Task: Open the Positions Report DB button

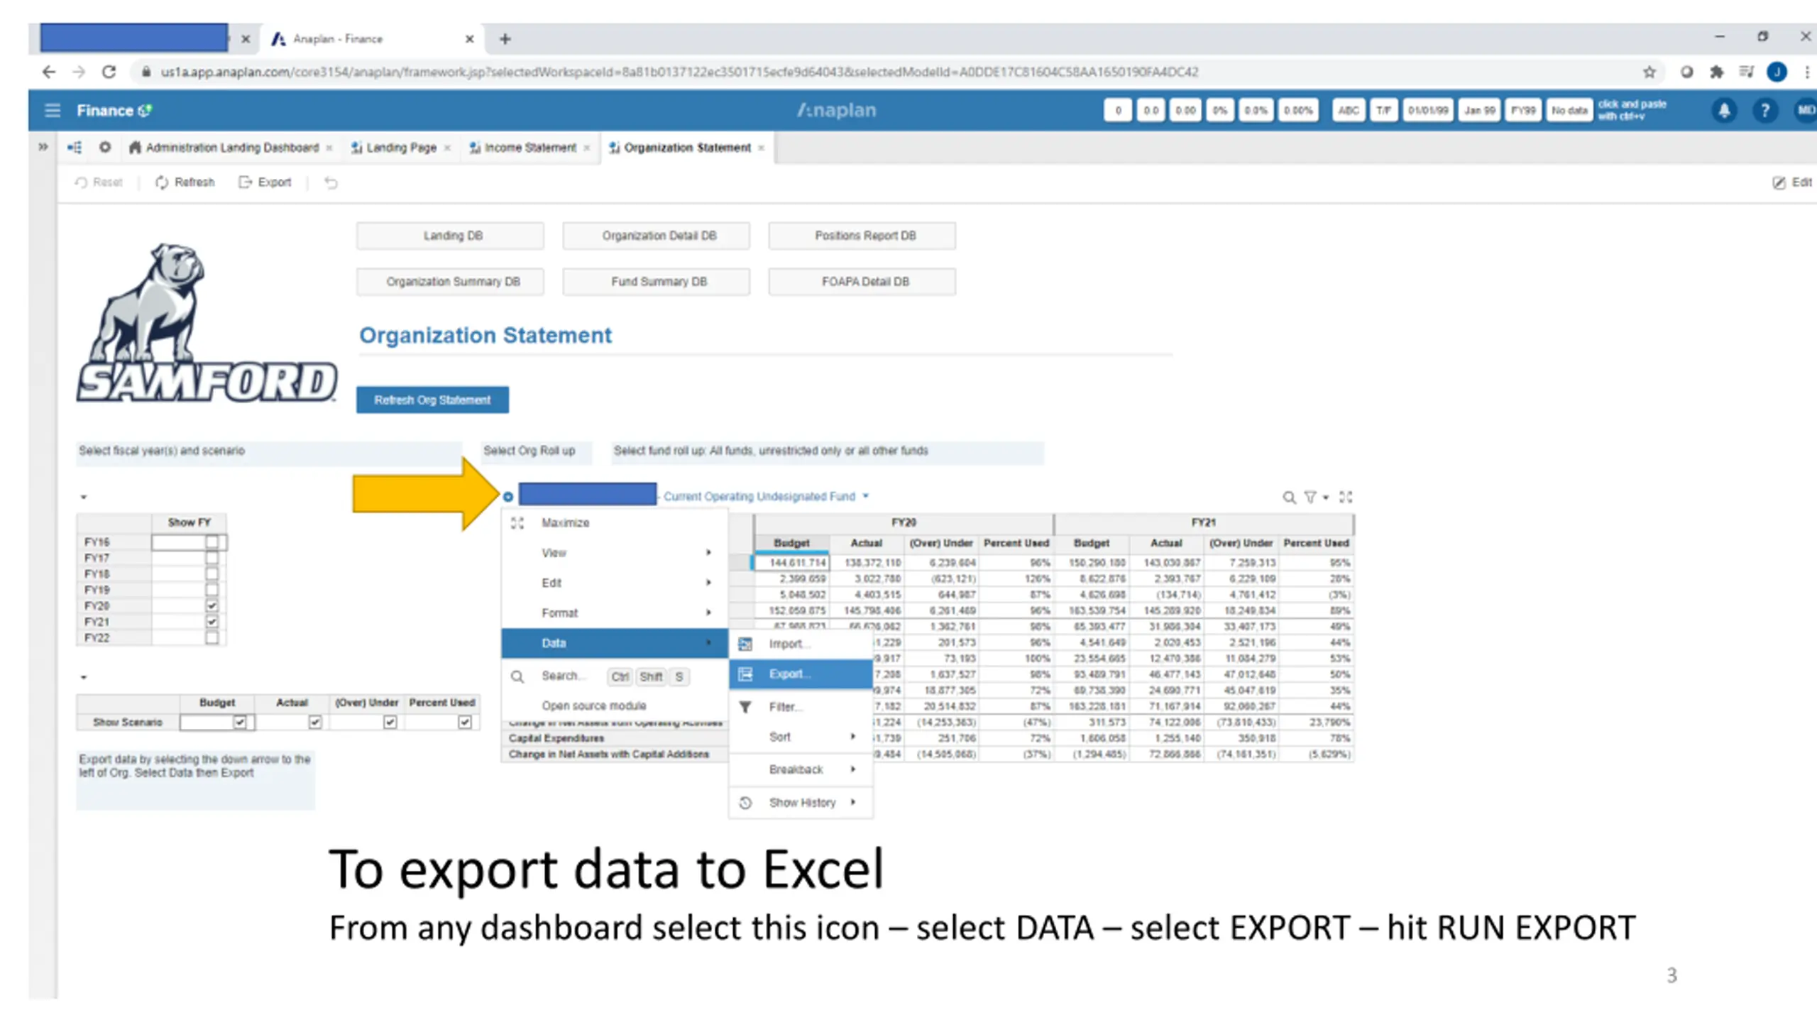Action: [862, 236]
